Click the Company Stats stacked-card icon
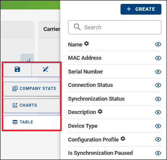 15,89
